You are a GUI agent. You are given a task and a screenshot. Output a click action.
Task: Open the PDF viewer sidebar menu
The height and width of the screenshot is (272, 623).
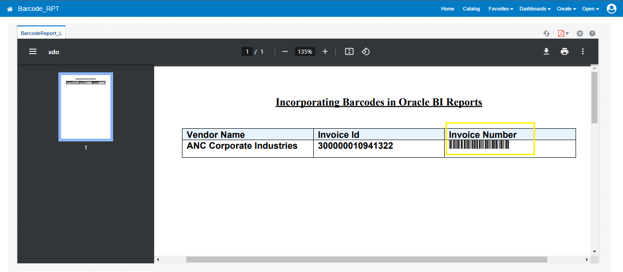tap(32, 51)
